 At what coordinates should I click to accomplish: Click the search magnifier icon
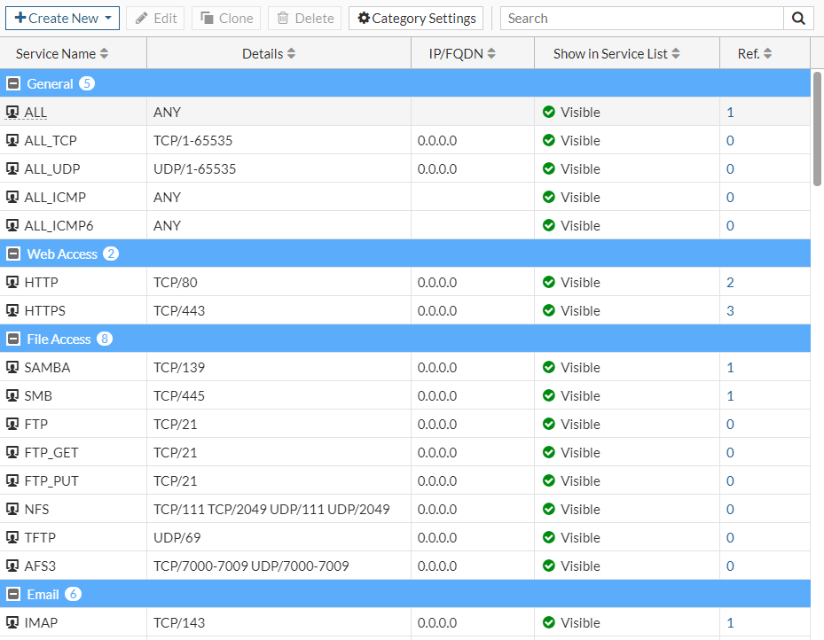(x=798, y=19)
